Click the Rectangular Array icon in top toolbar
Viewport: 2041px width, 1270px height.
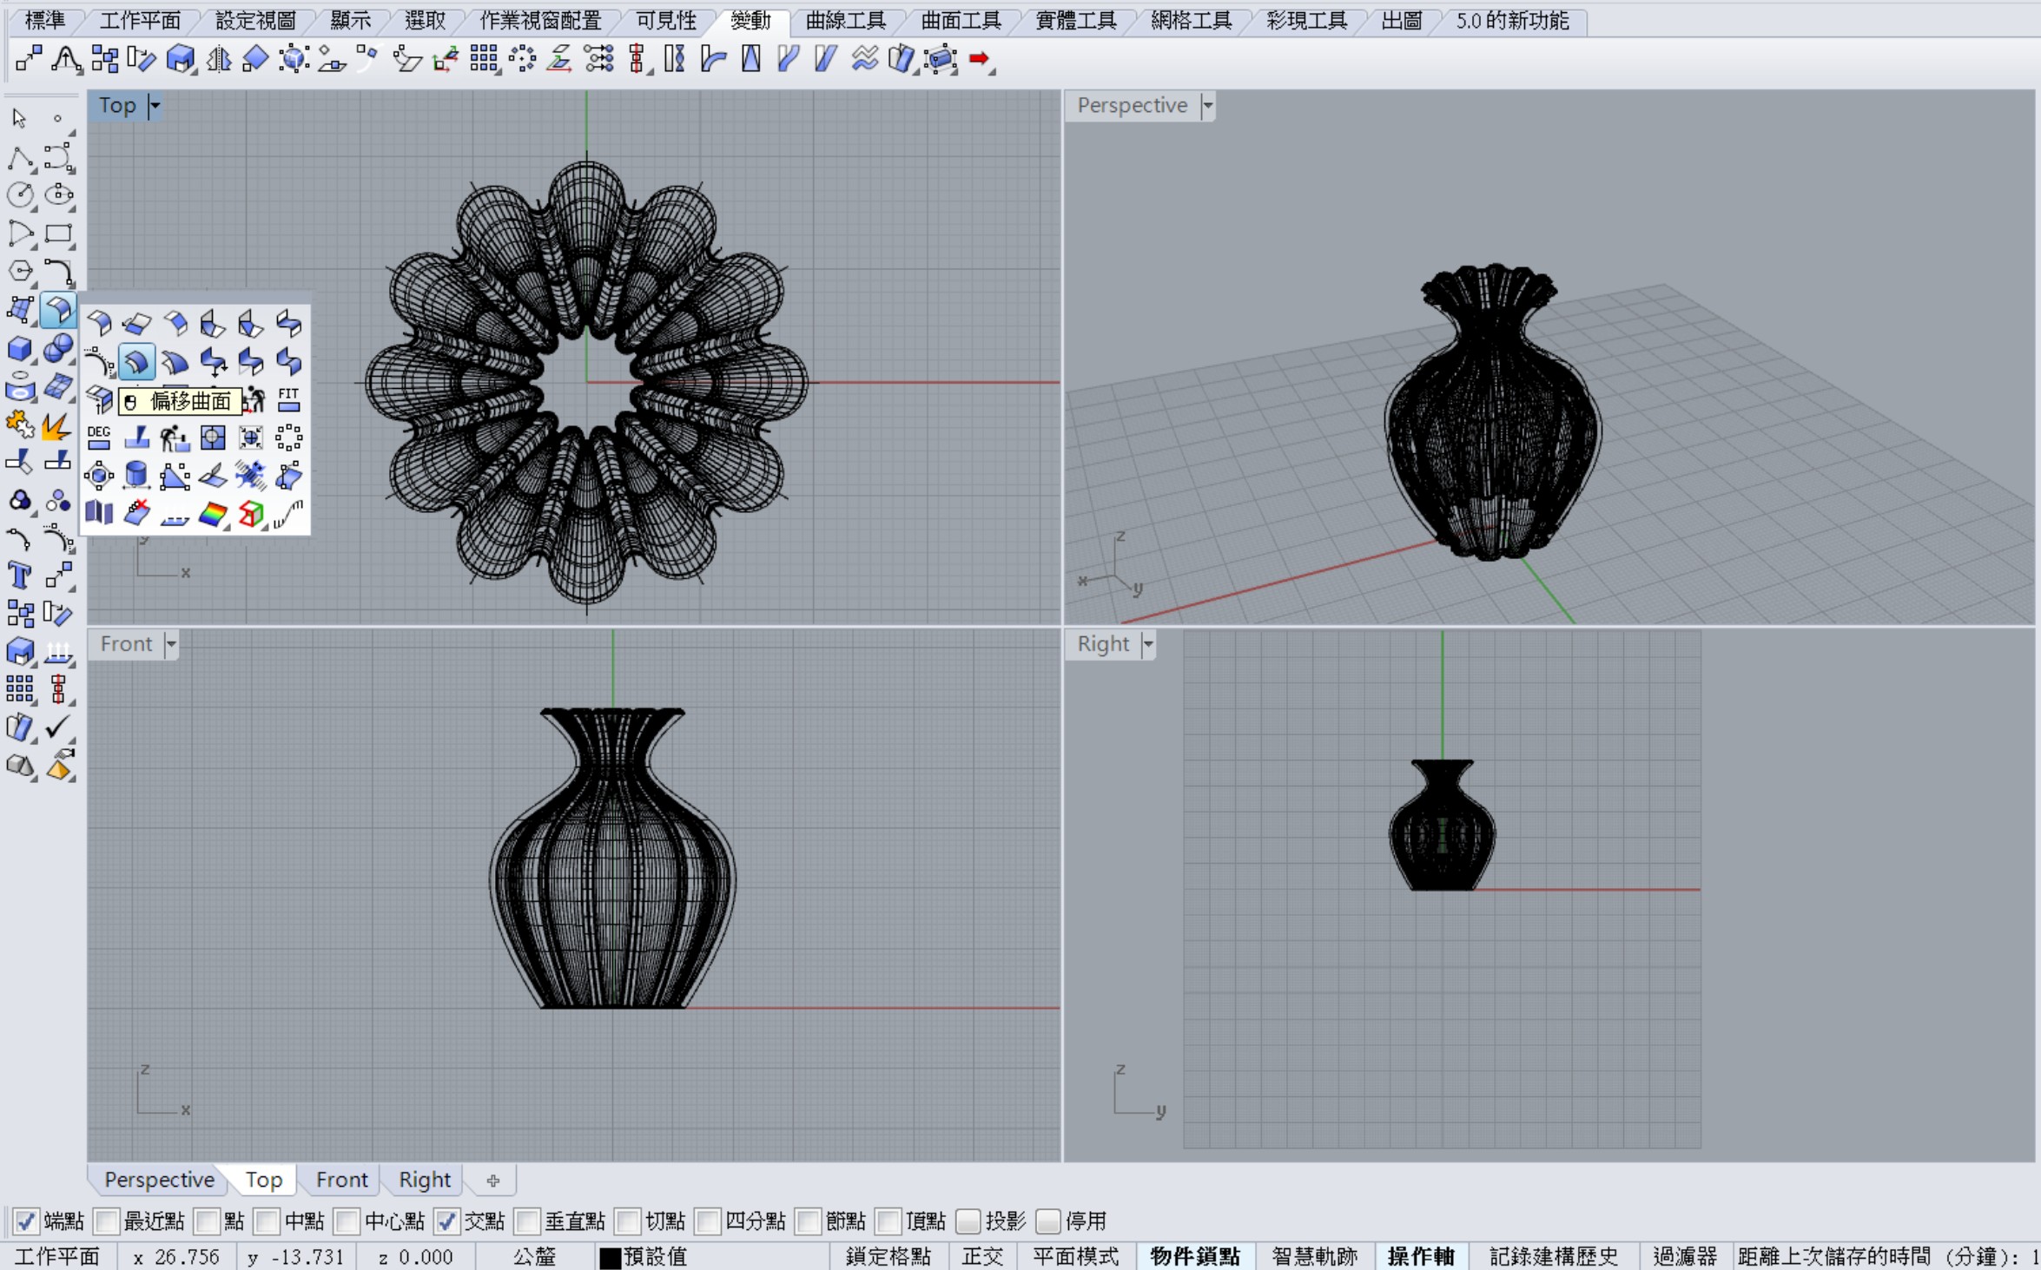484,59
